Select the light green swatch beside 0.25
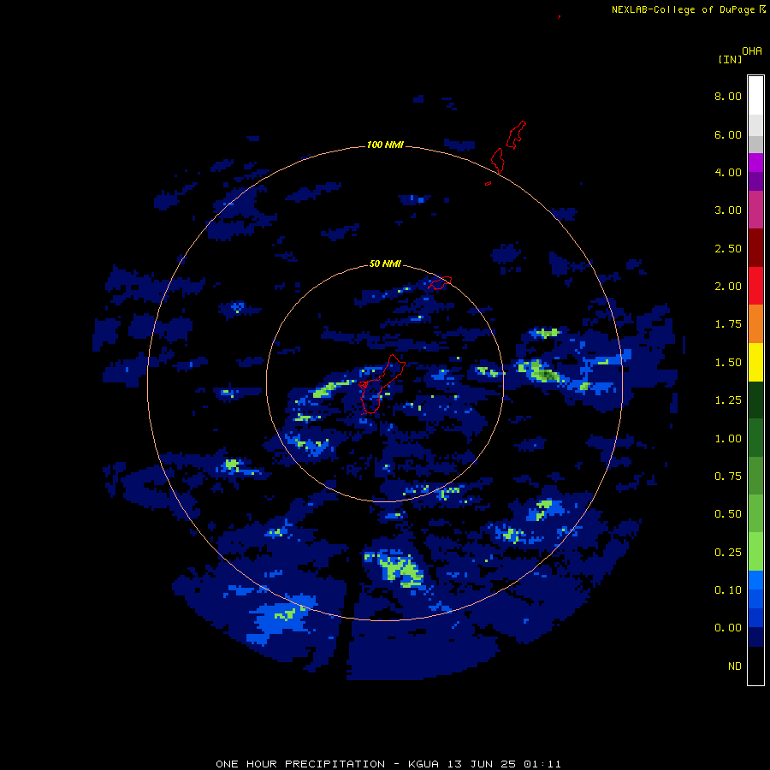 pos(755,552)
